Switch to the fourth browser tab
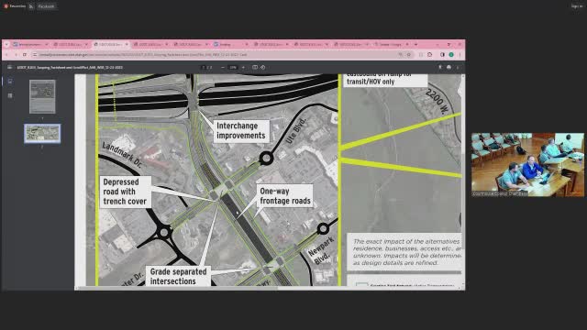Viewport: 587px width, 330px height. (150, 44)
